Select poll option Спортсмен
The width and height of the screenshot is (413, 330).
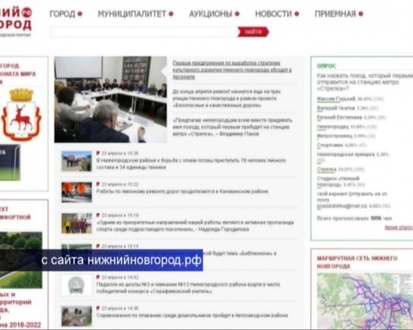[330, 145]
